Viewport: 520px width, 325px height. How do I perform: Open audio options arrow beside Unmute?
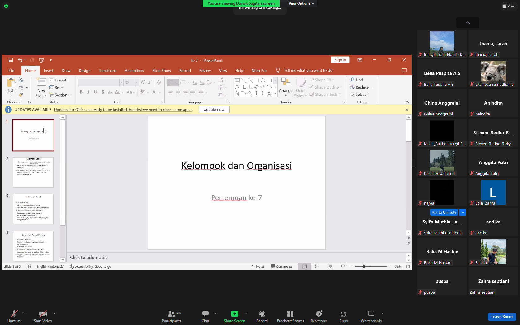point(24,314)
